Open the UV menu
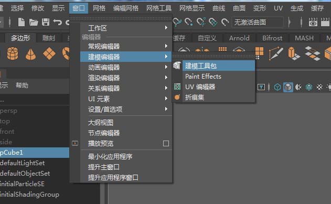Screen dimensions: 331x204 pos(278,8)
